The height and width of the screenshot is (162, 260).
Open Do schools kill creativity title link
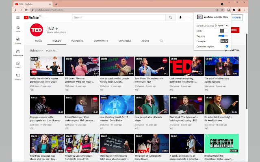tap(218, 119)
